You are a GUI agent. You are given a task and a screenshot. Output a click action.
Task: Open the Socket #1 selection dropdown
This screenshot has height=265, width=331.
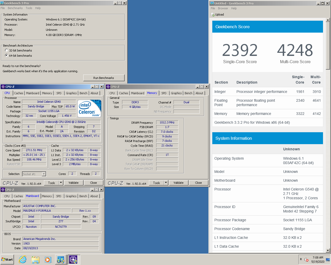click(44, 174)
